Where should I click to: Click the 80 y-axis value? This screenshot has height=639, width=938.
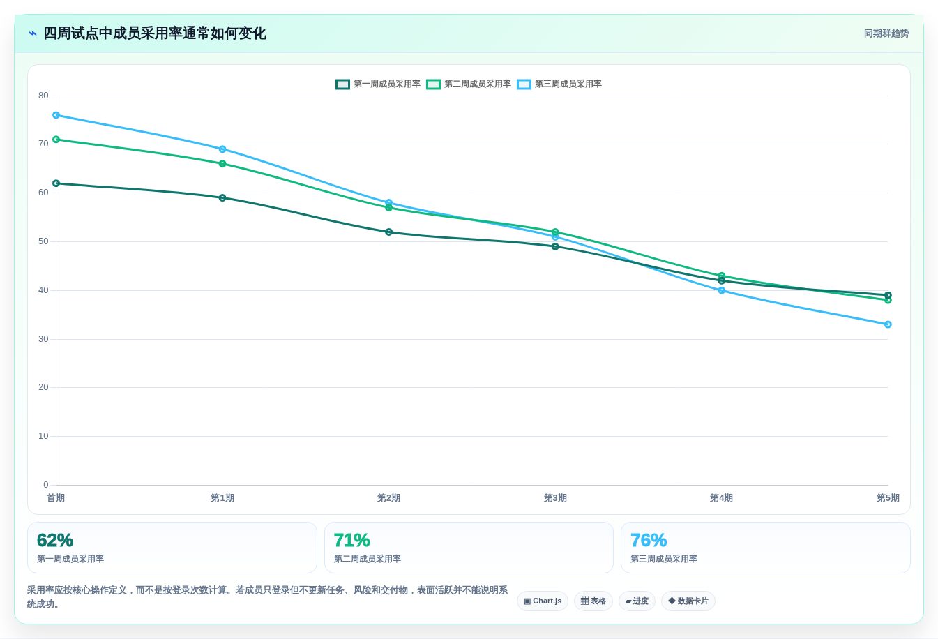pyautogui.click(x=44, y=96)
